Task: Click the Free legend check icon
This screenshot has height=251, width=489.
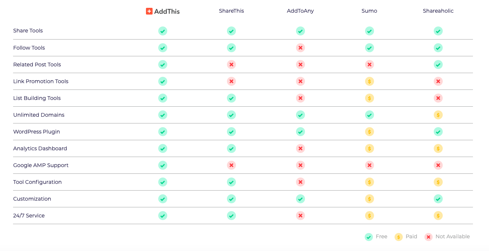Action: (x=369, y=237)
